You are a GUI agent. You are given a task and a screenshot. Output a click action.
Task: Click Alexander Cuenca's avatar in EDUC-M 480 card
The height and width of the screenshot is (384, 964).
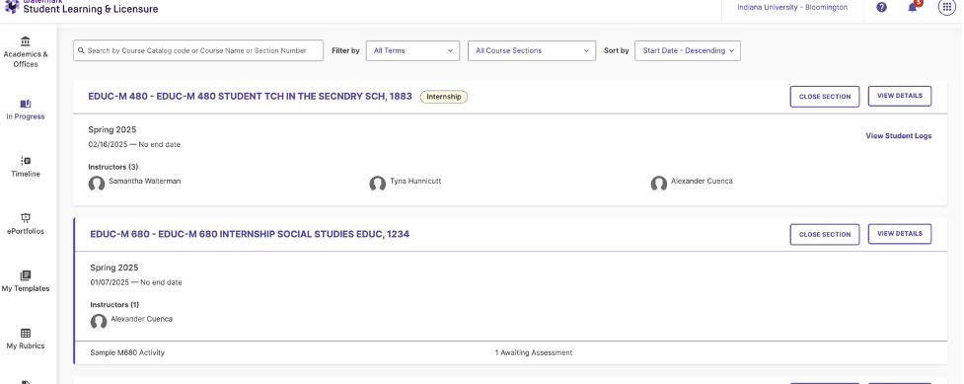pyautogui.click(x=659, y=184)
